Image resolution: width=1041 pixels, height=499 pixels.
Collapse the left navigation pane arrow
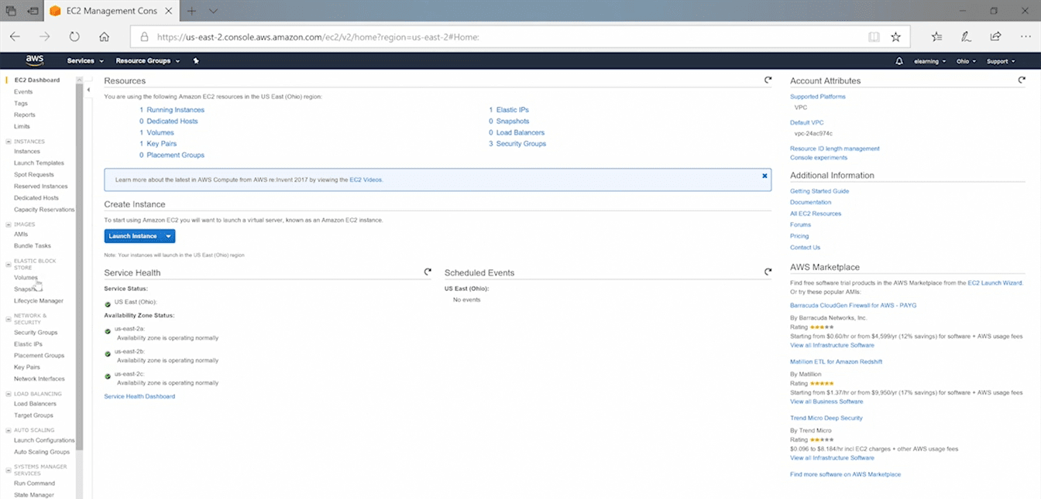point(88,90)
